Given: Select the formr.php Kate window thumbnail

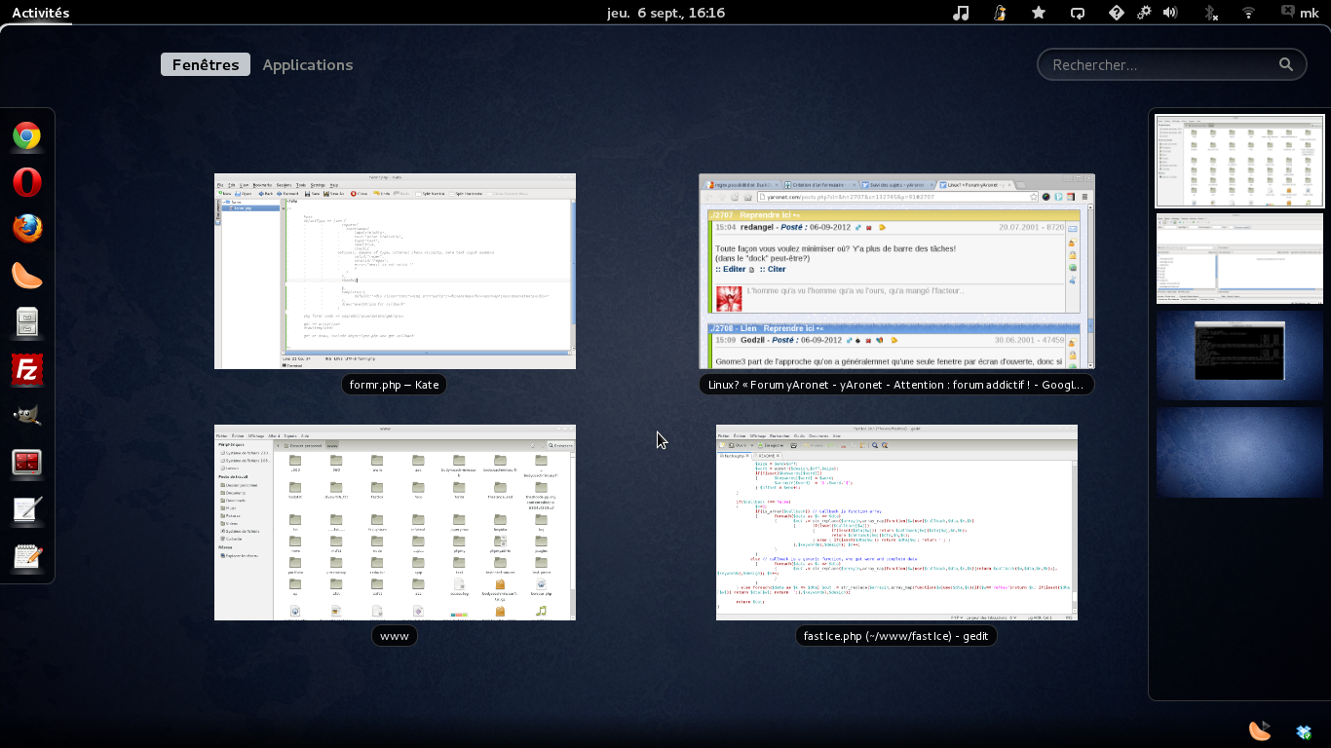Looking at the screenshot, I should (x=395, y=271).
